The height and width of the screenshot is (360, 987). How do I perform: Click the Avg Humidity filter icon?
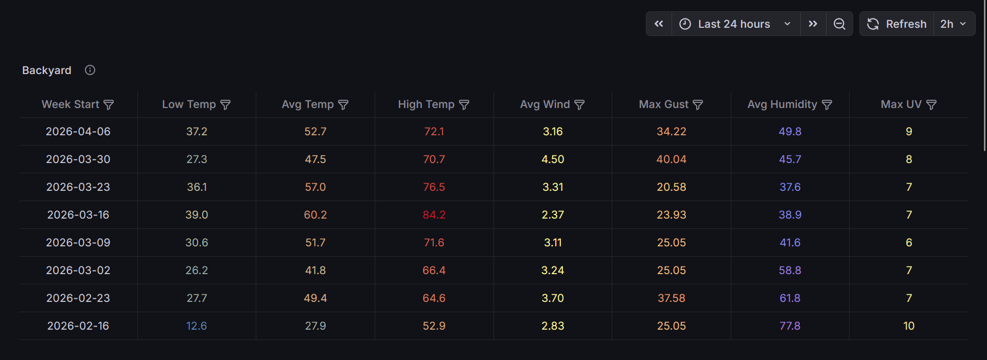pyautogui.click(x=827, y=105)
